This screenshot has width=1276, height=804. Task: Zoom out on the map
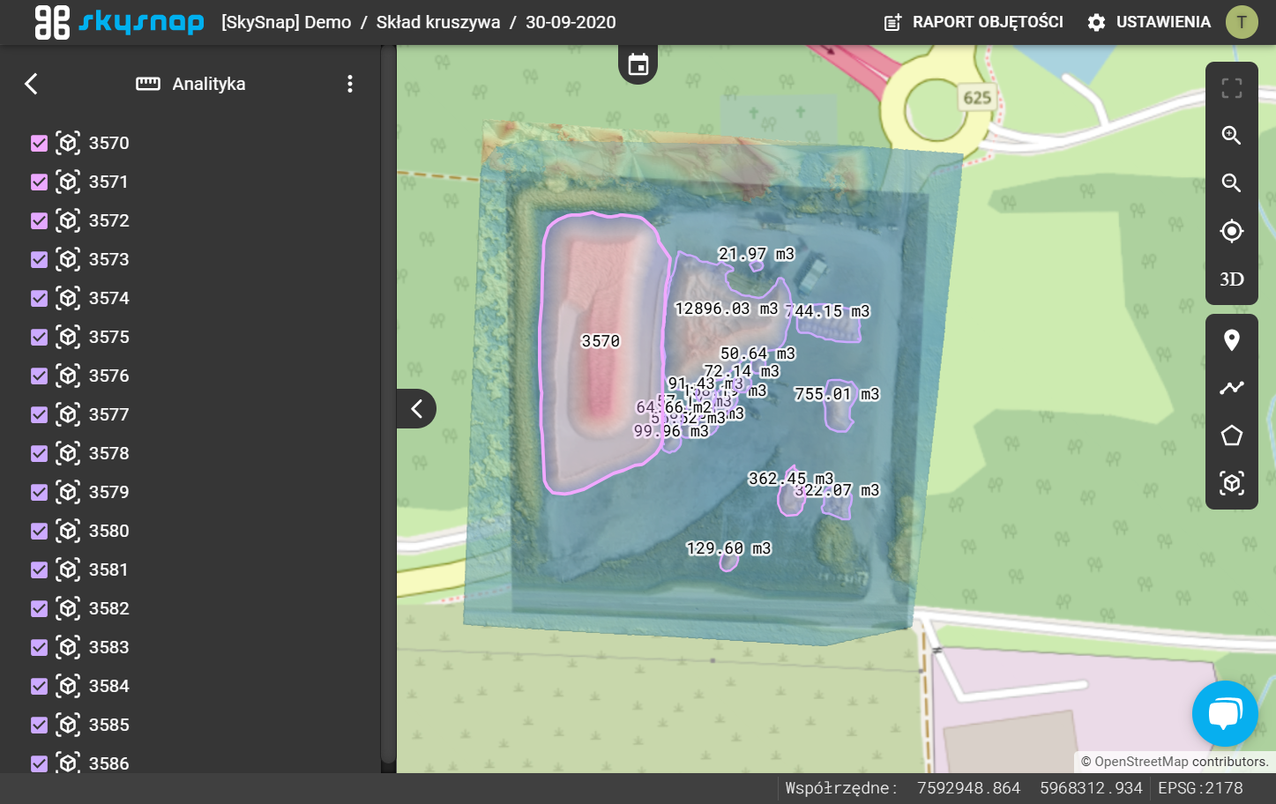1232,183
